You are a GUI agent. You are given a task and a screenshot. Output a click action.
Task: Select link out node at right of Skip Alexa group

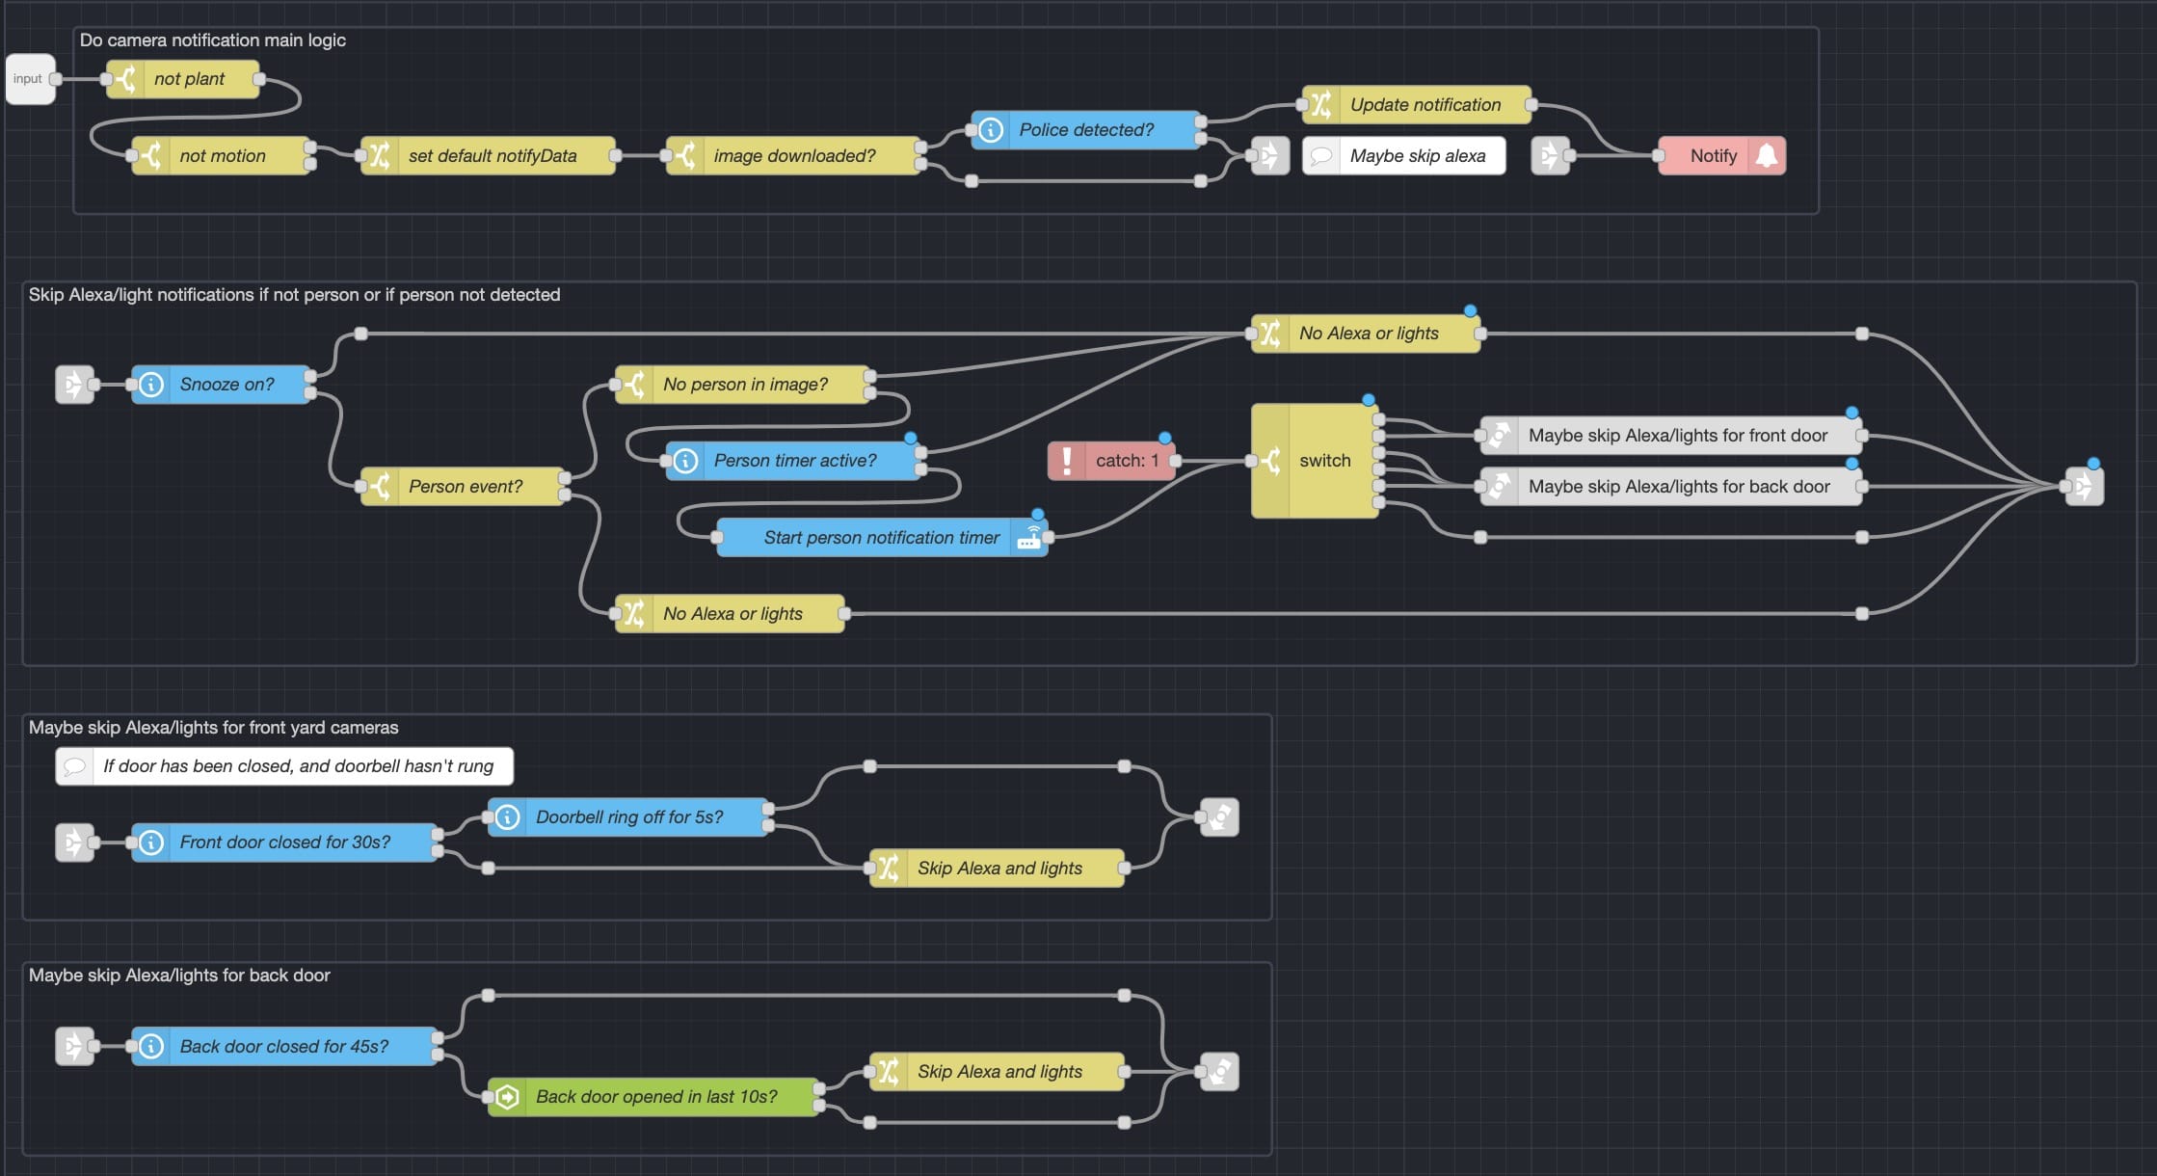[2085, 486]
